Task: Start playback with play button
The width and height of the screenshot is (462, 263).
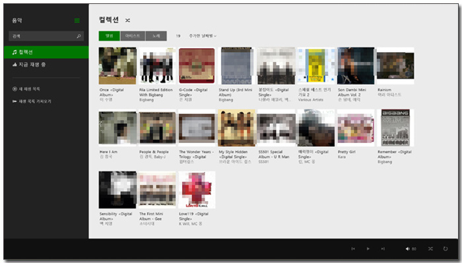Action: pos(368,249)
